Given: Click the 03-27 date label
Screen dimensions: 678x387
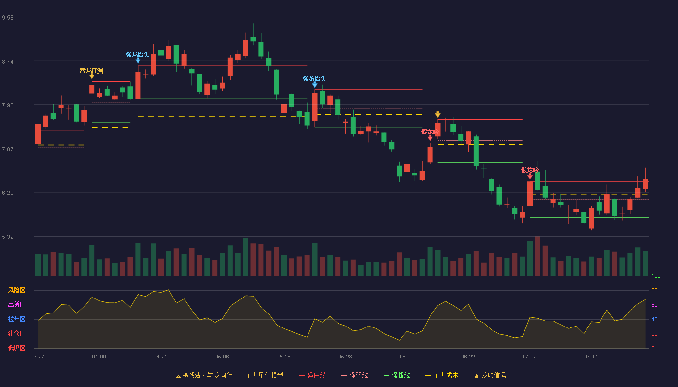Looking at the screenshot, I should tap(37, 357).
